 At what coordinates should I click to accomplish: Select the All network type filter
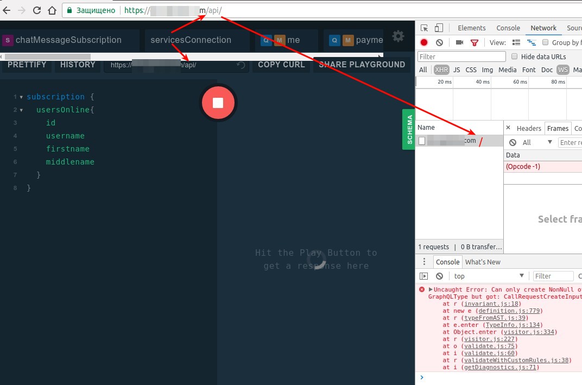[423, 70]
